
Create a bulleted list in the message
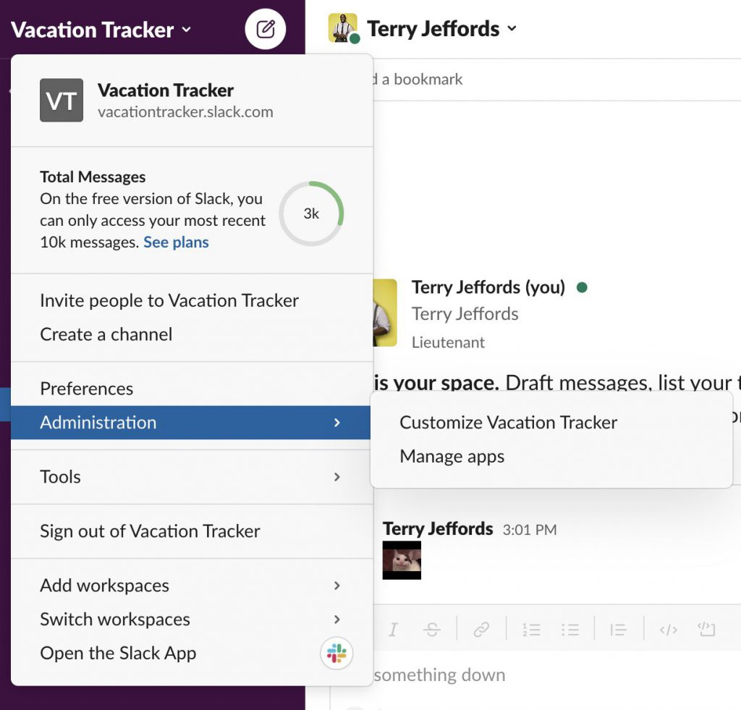(571, 630)
